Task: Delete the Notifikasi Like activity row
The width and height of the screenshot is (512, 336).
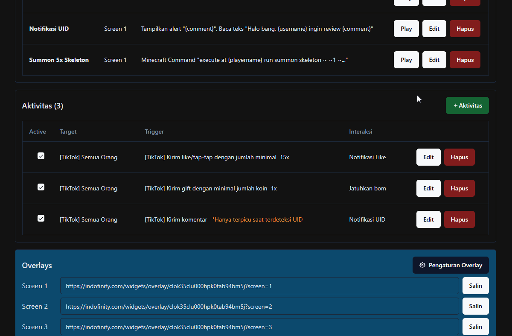Action: [x=459, y=157]
